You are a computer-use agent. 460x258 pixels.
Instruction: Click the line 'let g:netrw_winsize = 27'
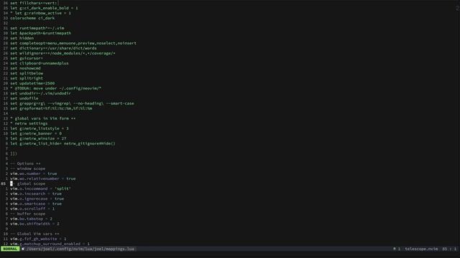pos(38,138)
